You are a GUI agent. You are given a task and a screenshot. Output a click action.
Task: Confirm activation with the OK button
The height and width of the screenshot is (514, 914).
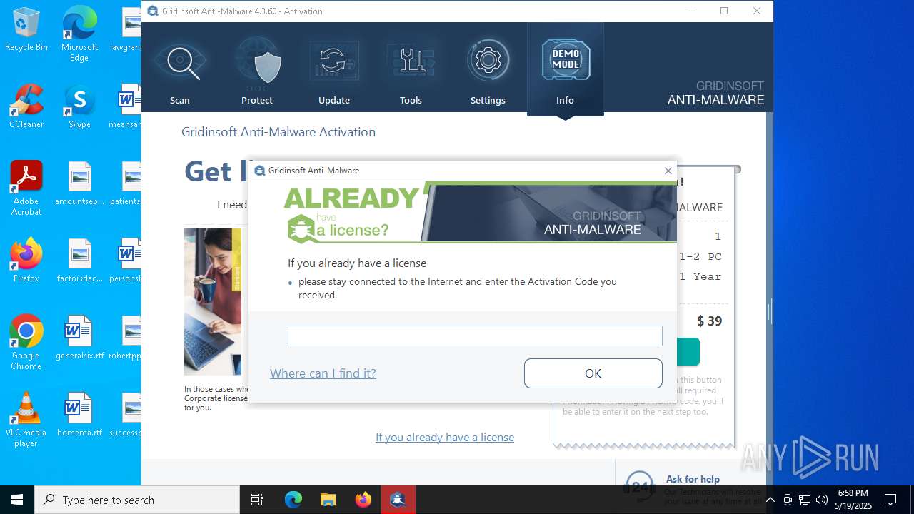pos(593,373)
